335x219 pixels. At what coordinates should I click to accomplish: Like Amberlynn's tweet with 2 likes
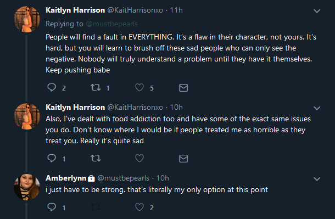139,207
